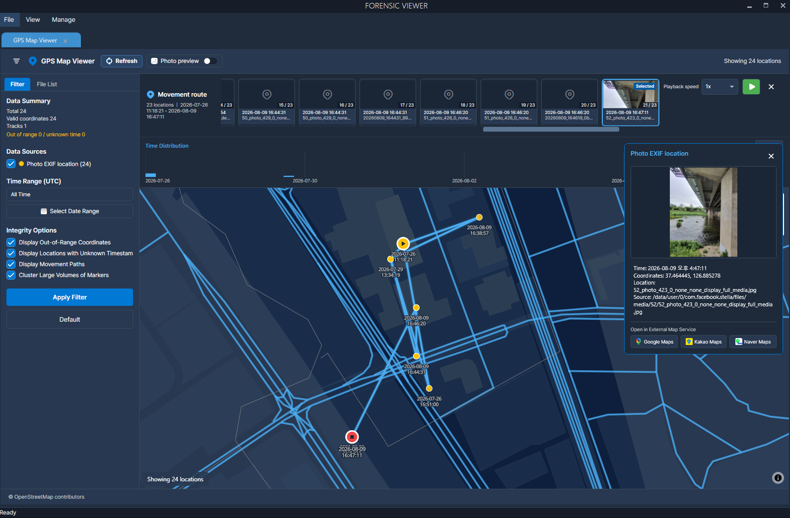Image resolution: width=790 pixels, height=518 pixels.
Task: Select route thumbnail 17 / 23
Action: 388,103
